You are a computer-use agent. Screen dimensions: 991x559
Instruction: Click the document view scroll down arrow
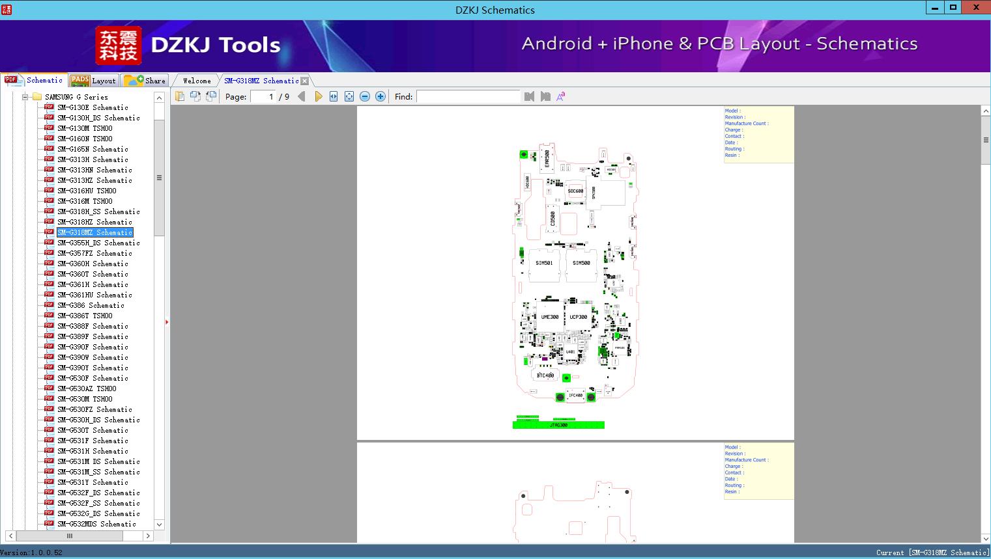[986, 538]
